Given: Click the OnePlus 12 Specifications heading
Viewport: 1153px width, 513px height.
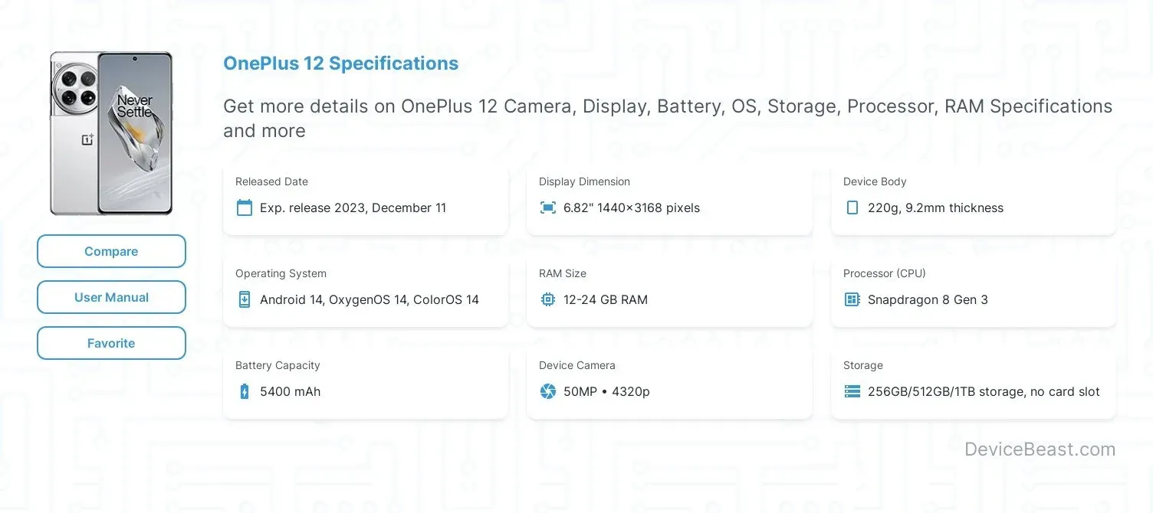Looking at the screenshot, I should coord(340,63).
